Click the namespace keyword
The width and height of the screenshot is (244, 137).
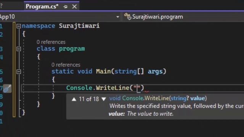tap(39, 26)
